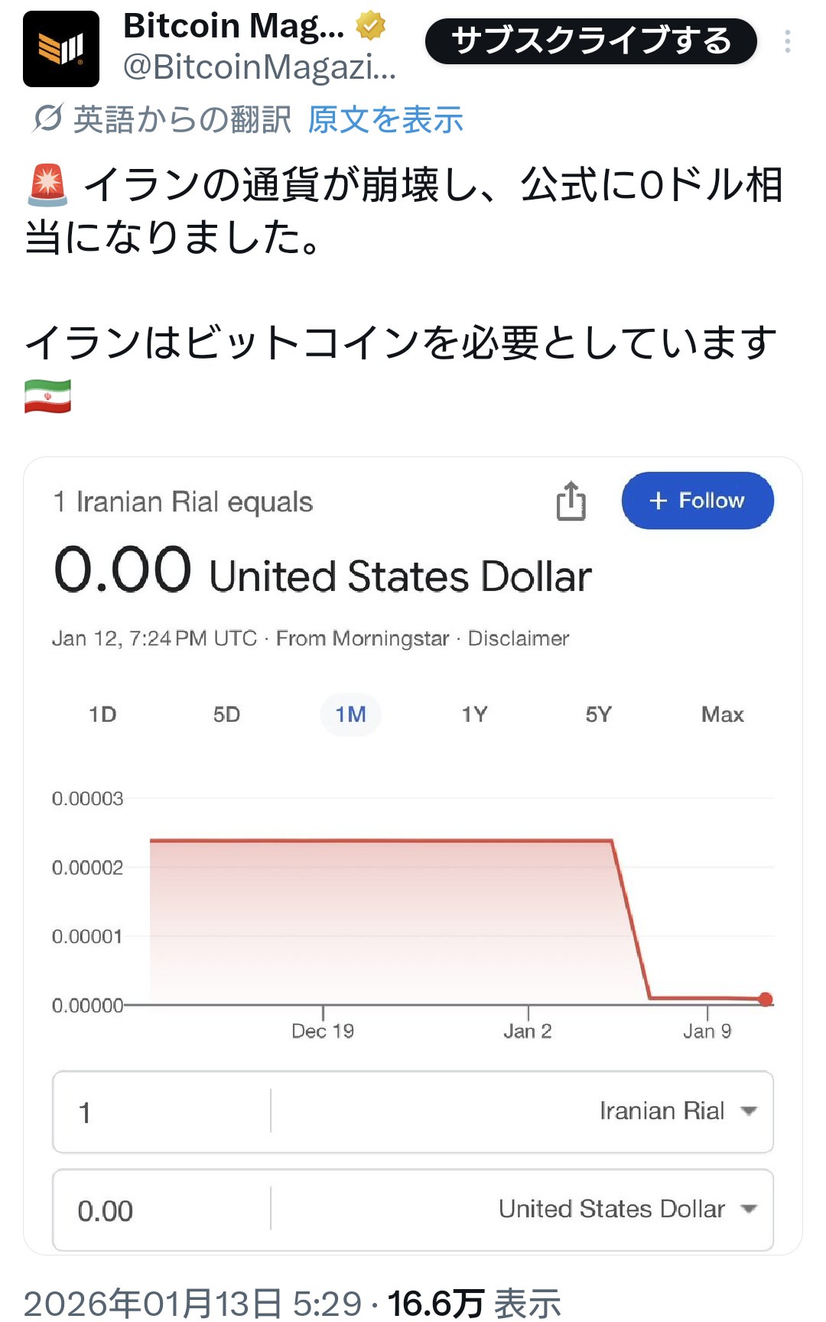Click the red siren emoji
The width and height of the screenshot is (826, 1322).
pyautogui.click(x=47, y=186)
